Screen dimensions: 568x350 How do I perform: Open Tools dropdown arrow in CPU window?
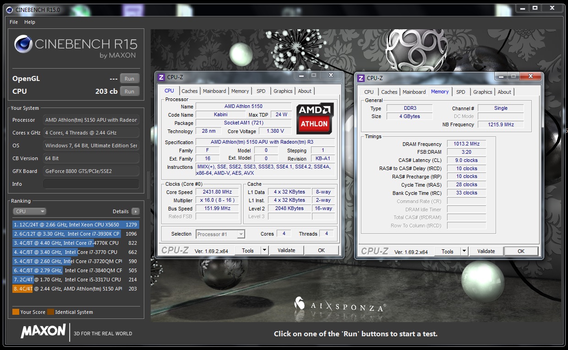(264, 250)
